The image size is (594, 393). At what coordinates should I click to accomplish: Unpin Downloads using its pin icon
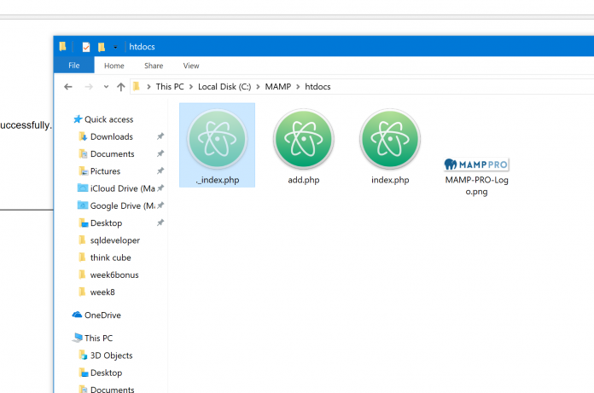click(x=160, y=136)
